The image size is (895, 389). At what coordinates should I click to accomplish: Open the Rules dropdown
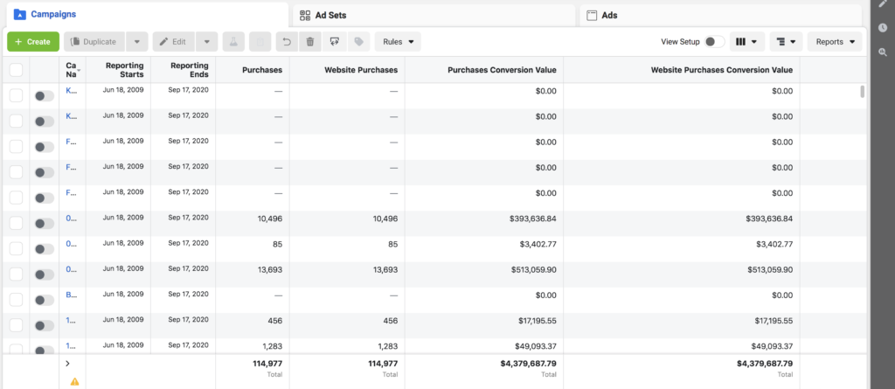point(398,41)
